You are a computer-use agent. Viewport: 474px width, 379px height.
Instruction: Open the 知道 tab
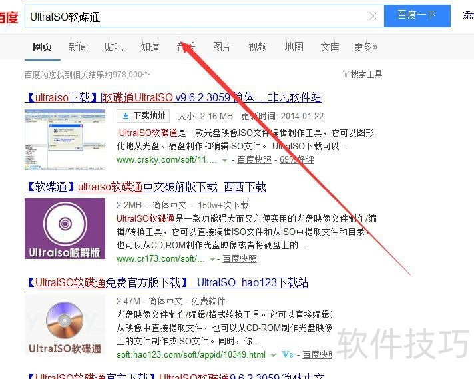coord(150,47)
